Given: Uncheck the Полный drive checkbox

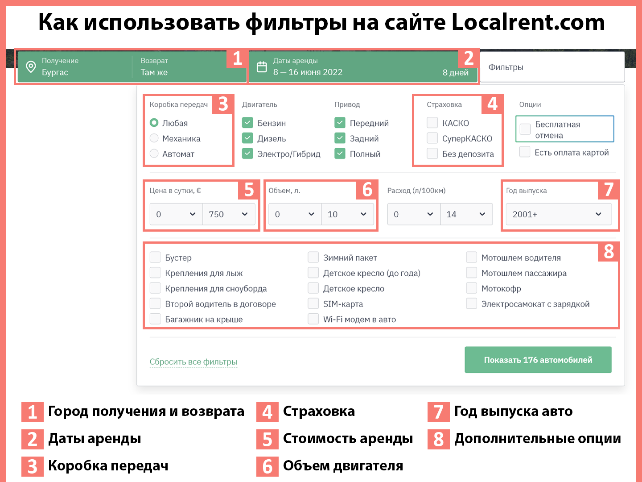Looking at the screenshot, I should [x=340, y=154].
